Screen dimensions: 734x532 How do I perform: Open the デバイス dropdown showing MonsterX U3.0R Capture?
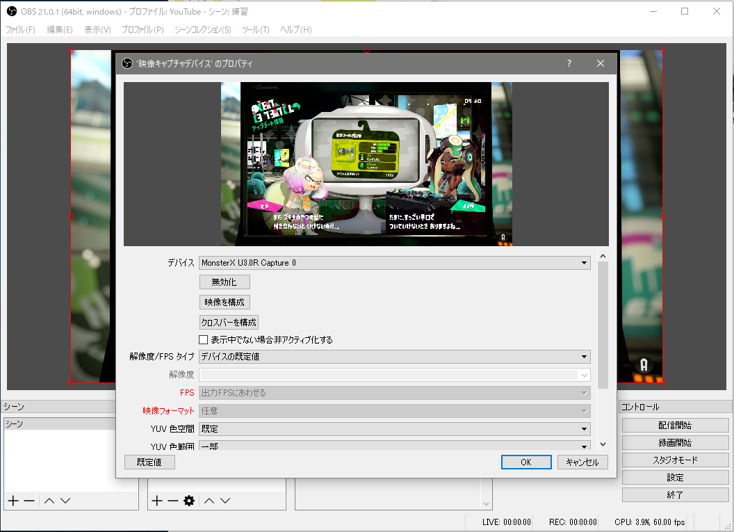(395, 263)
